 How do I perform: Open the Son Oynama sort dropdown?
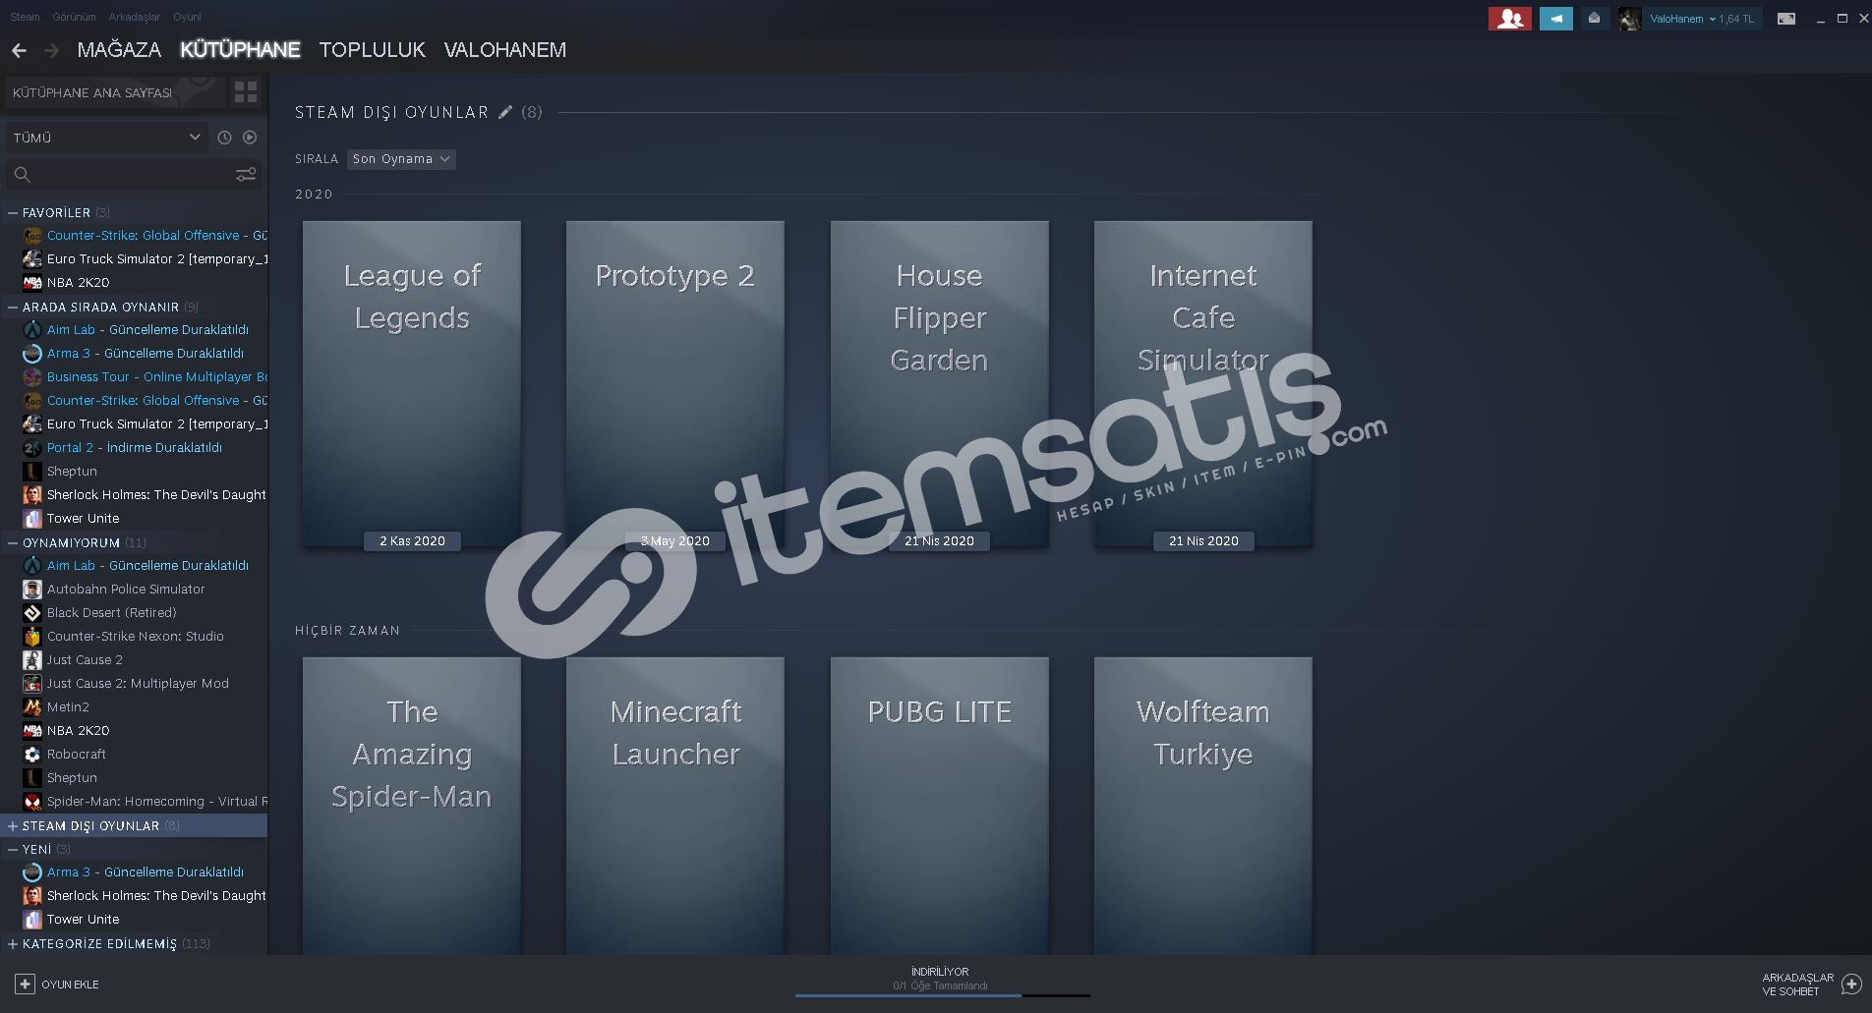coord(401,159)
